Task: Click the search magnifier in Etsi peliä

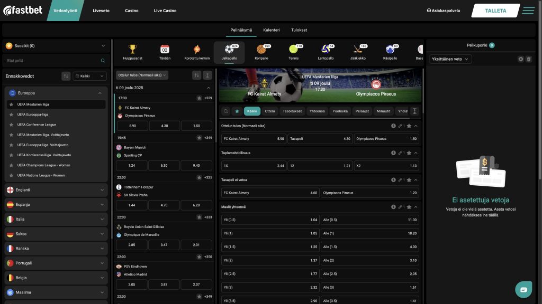Action: 103,61
